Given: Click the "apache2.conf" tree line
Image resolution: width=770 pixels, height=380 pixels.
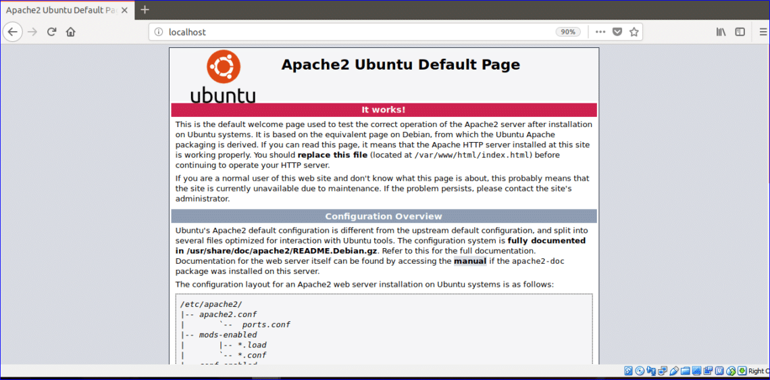Looking at the screenshot, I should tap(228, 314).
